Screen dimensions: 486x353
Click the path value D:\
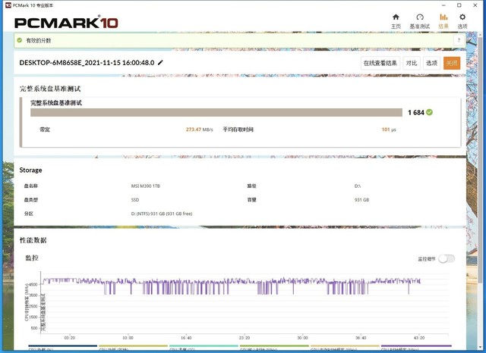pyautogui.click(x=358, y=186)
